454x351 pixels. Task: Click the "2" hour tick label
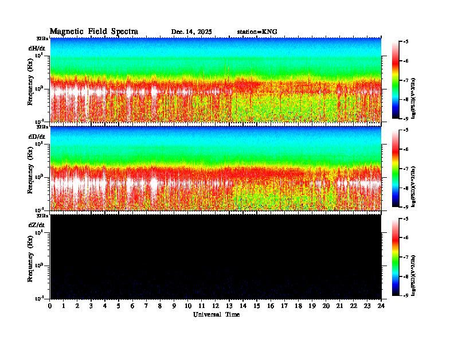click(77, 306)
